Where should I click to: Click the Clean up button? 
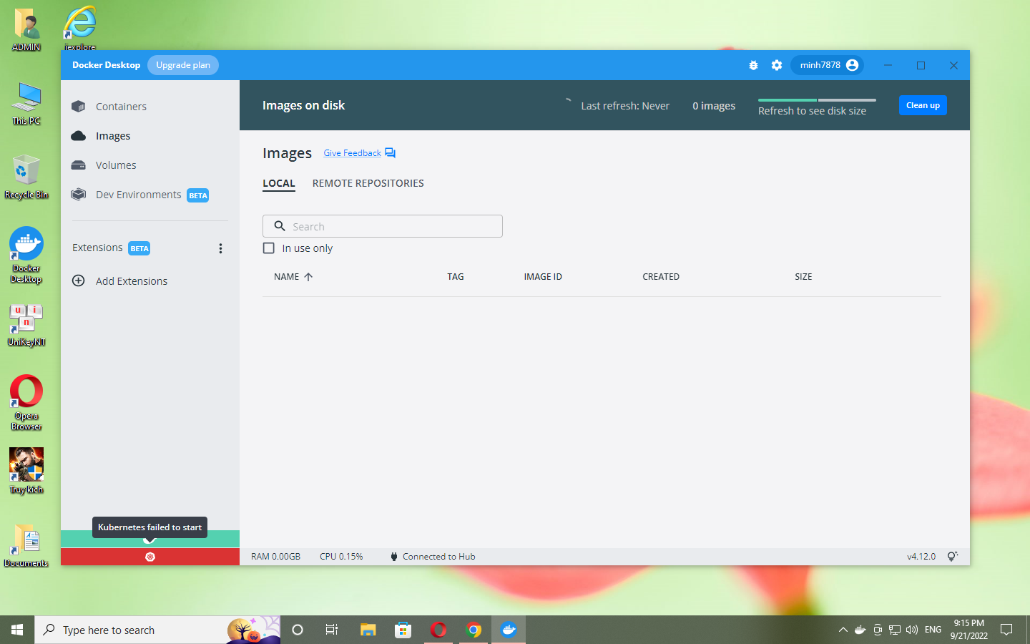tap(923, 105)
